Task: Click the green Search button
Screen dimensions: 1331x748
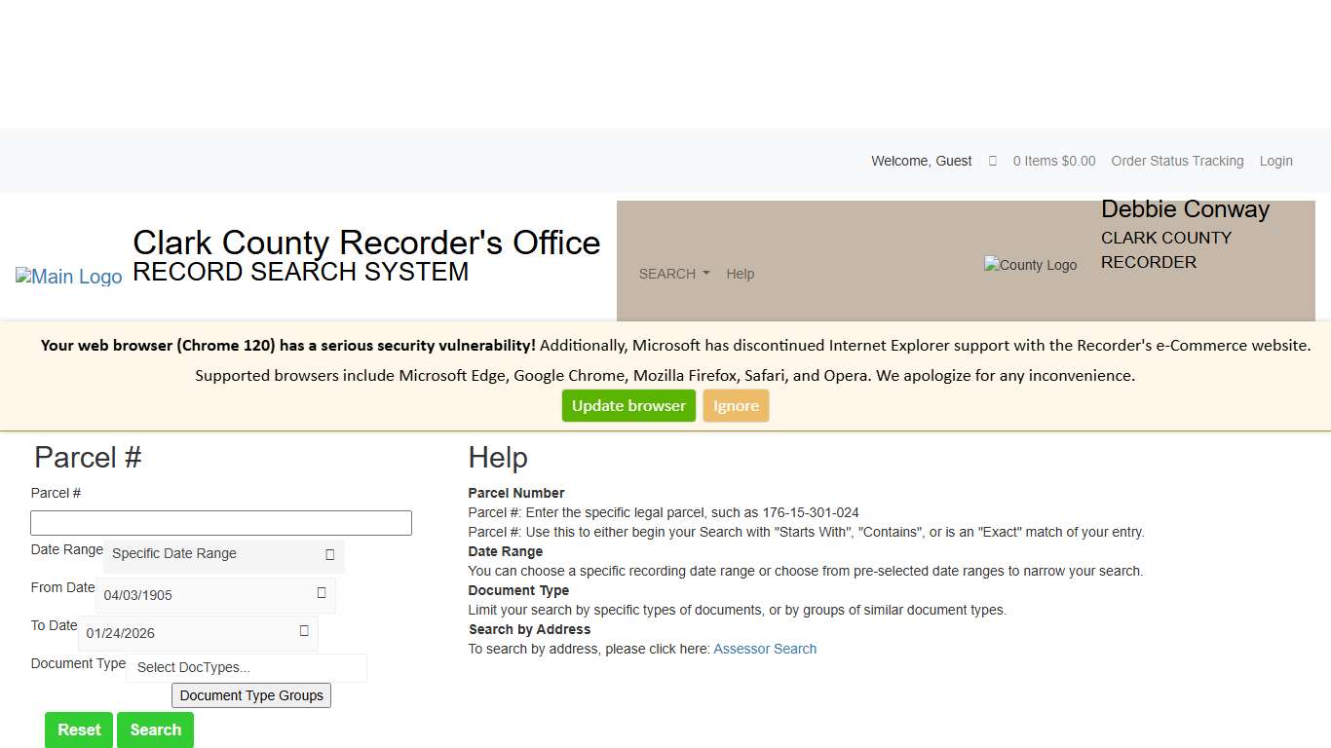Action: (x=155, y=729)
